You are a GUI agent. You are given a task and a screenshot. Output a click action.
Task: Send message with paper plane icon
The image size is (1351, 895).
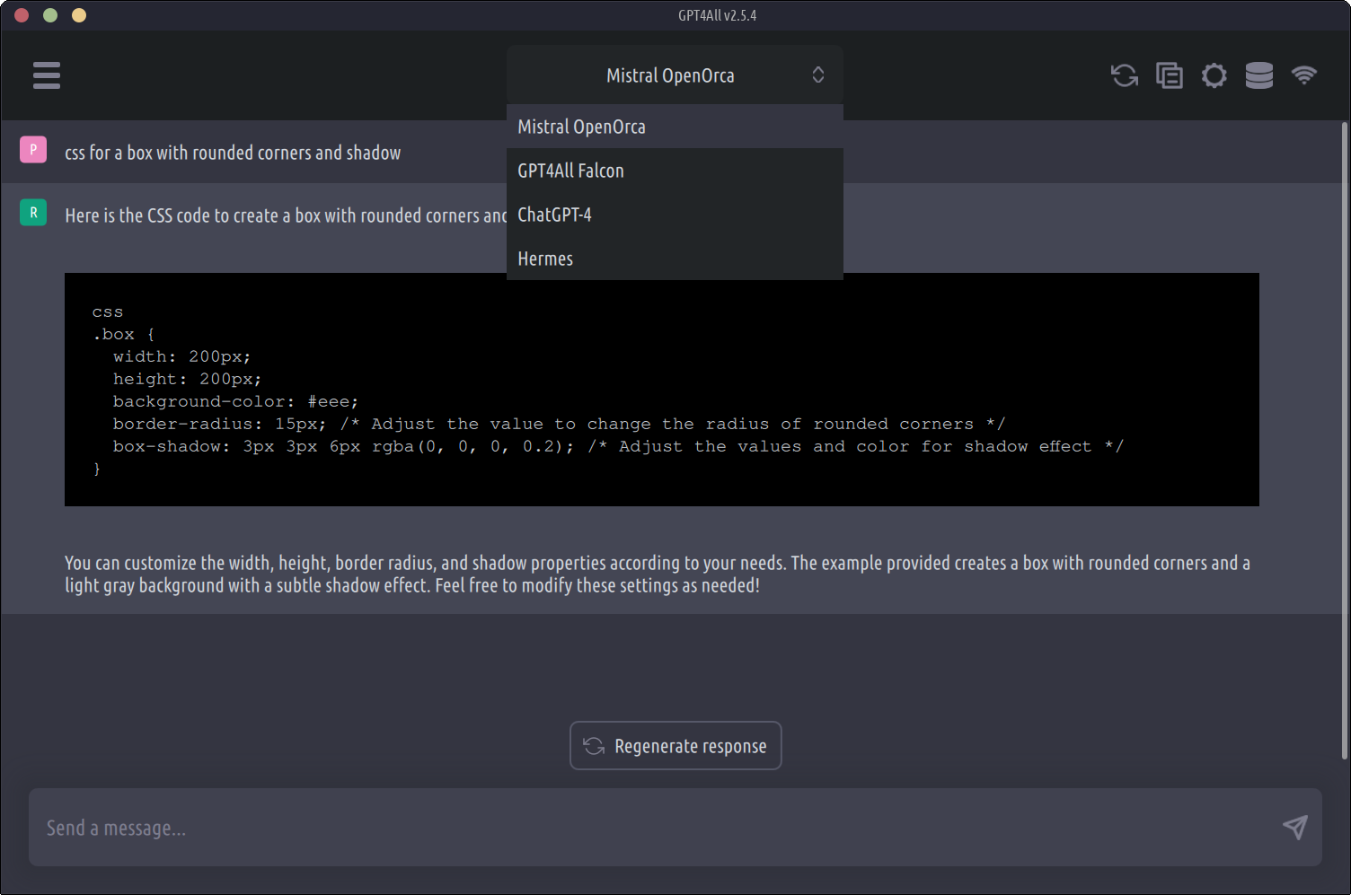point(1294,827)
